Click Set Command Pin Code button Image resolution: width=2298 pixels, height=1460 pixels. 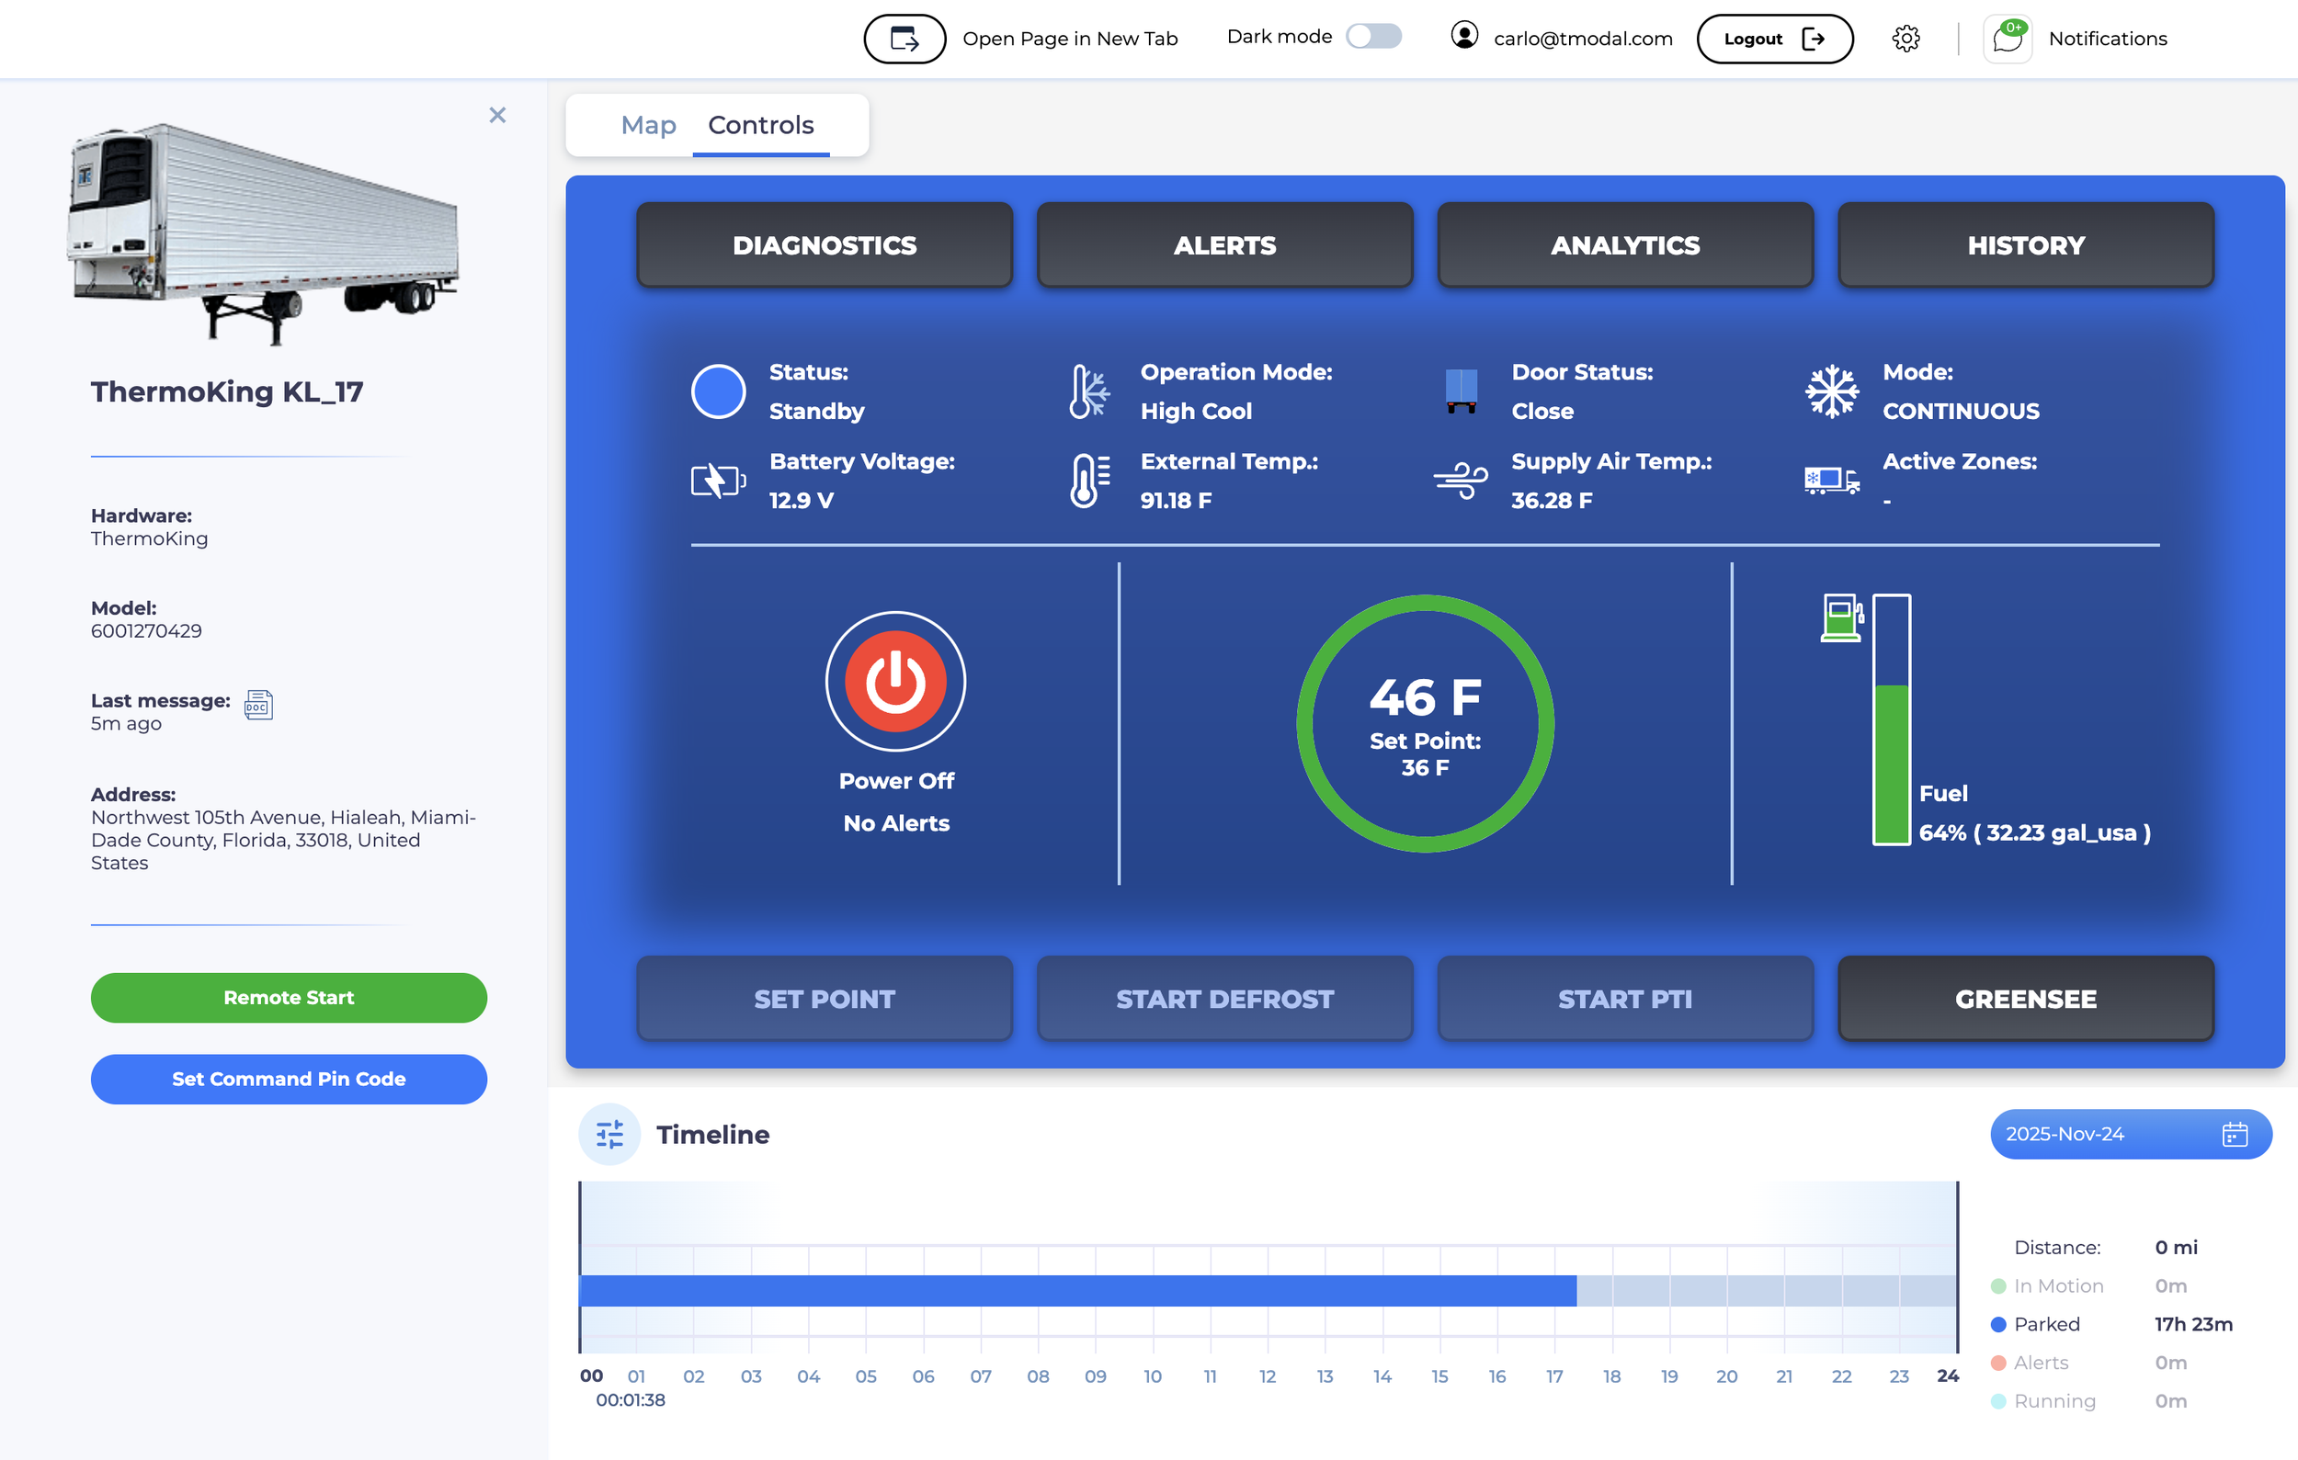tap(289, 1079)
